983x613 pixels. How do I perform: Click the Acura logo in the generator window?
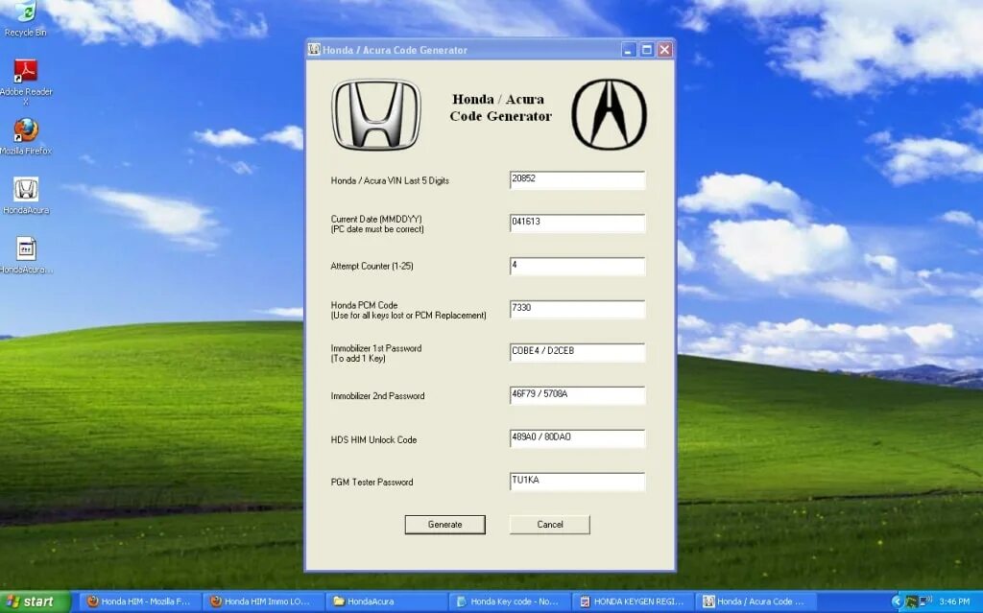[x=609, y=114]
